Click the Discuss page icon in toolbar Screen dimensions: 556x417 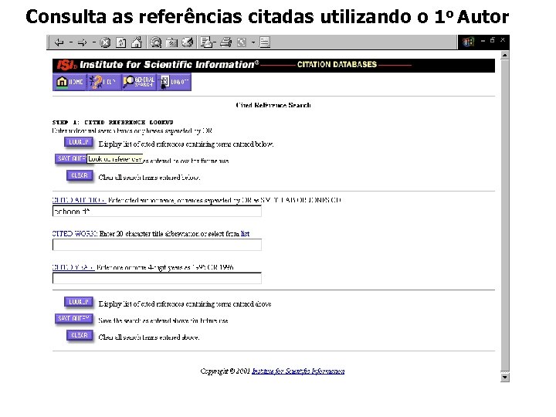pos(265,42)
